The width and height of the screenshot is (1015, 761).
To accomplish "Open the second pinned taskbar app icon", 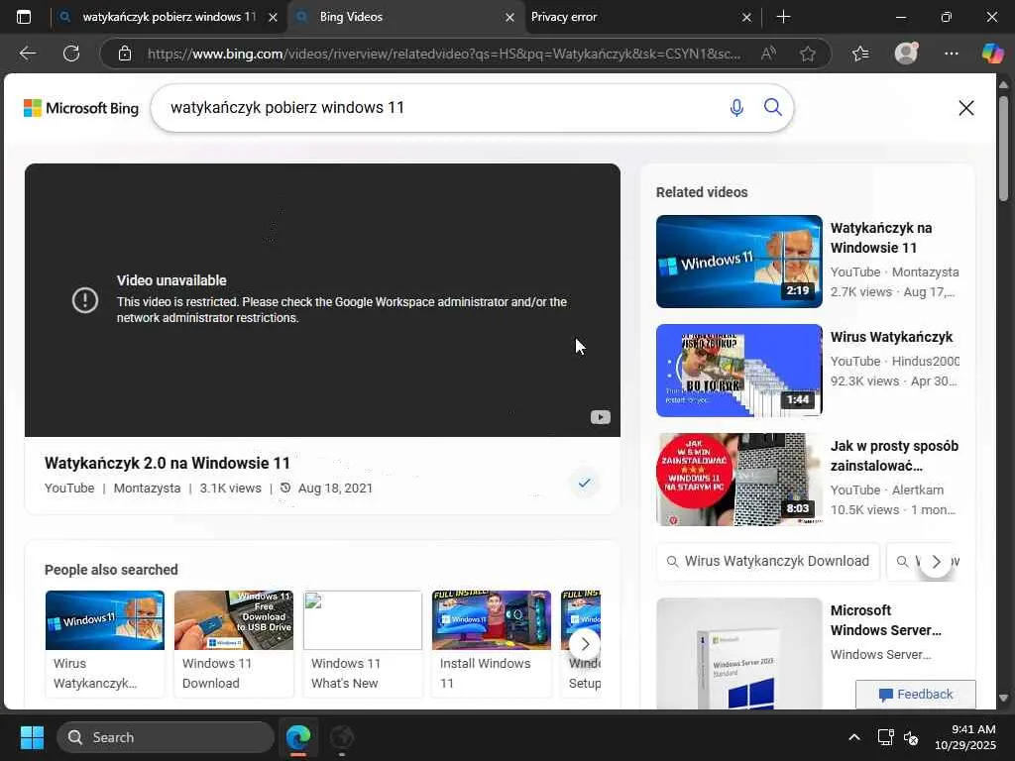I will coord(341,737).
